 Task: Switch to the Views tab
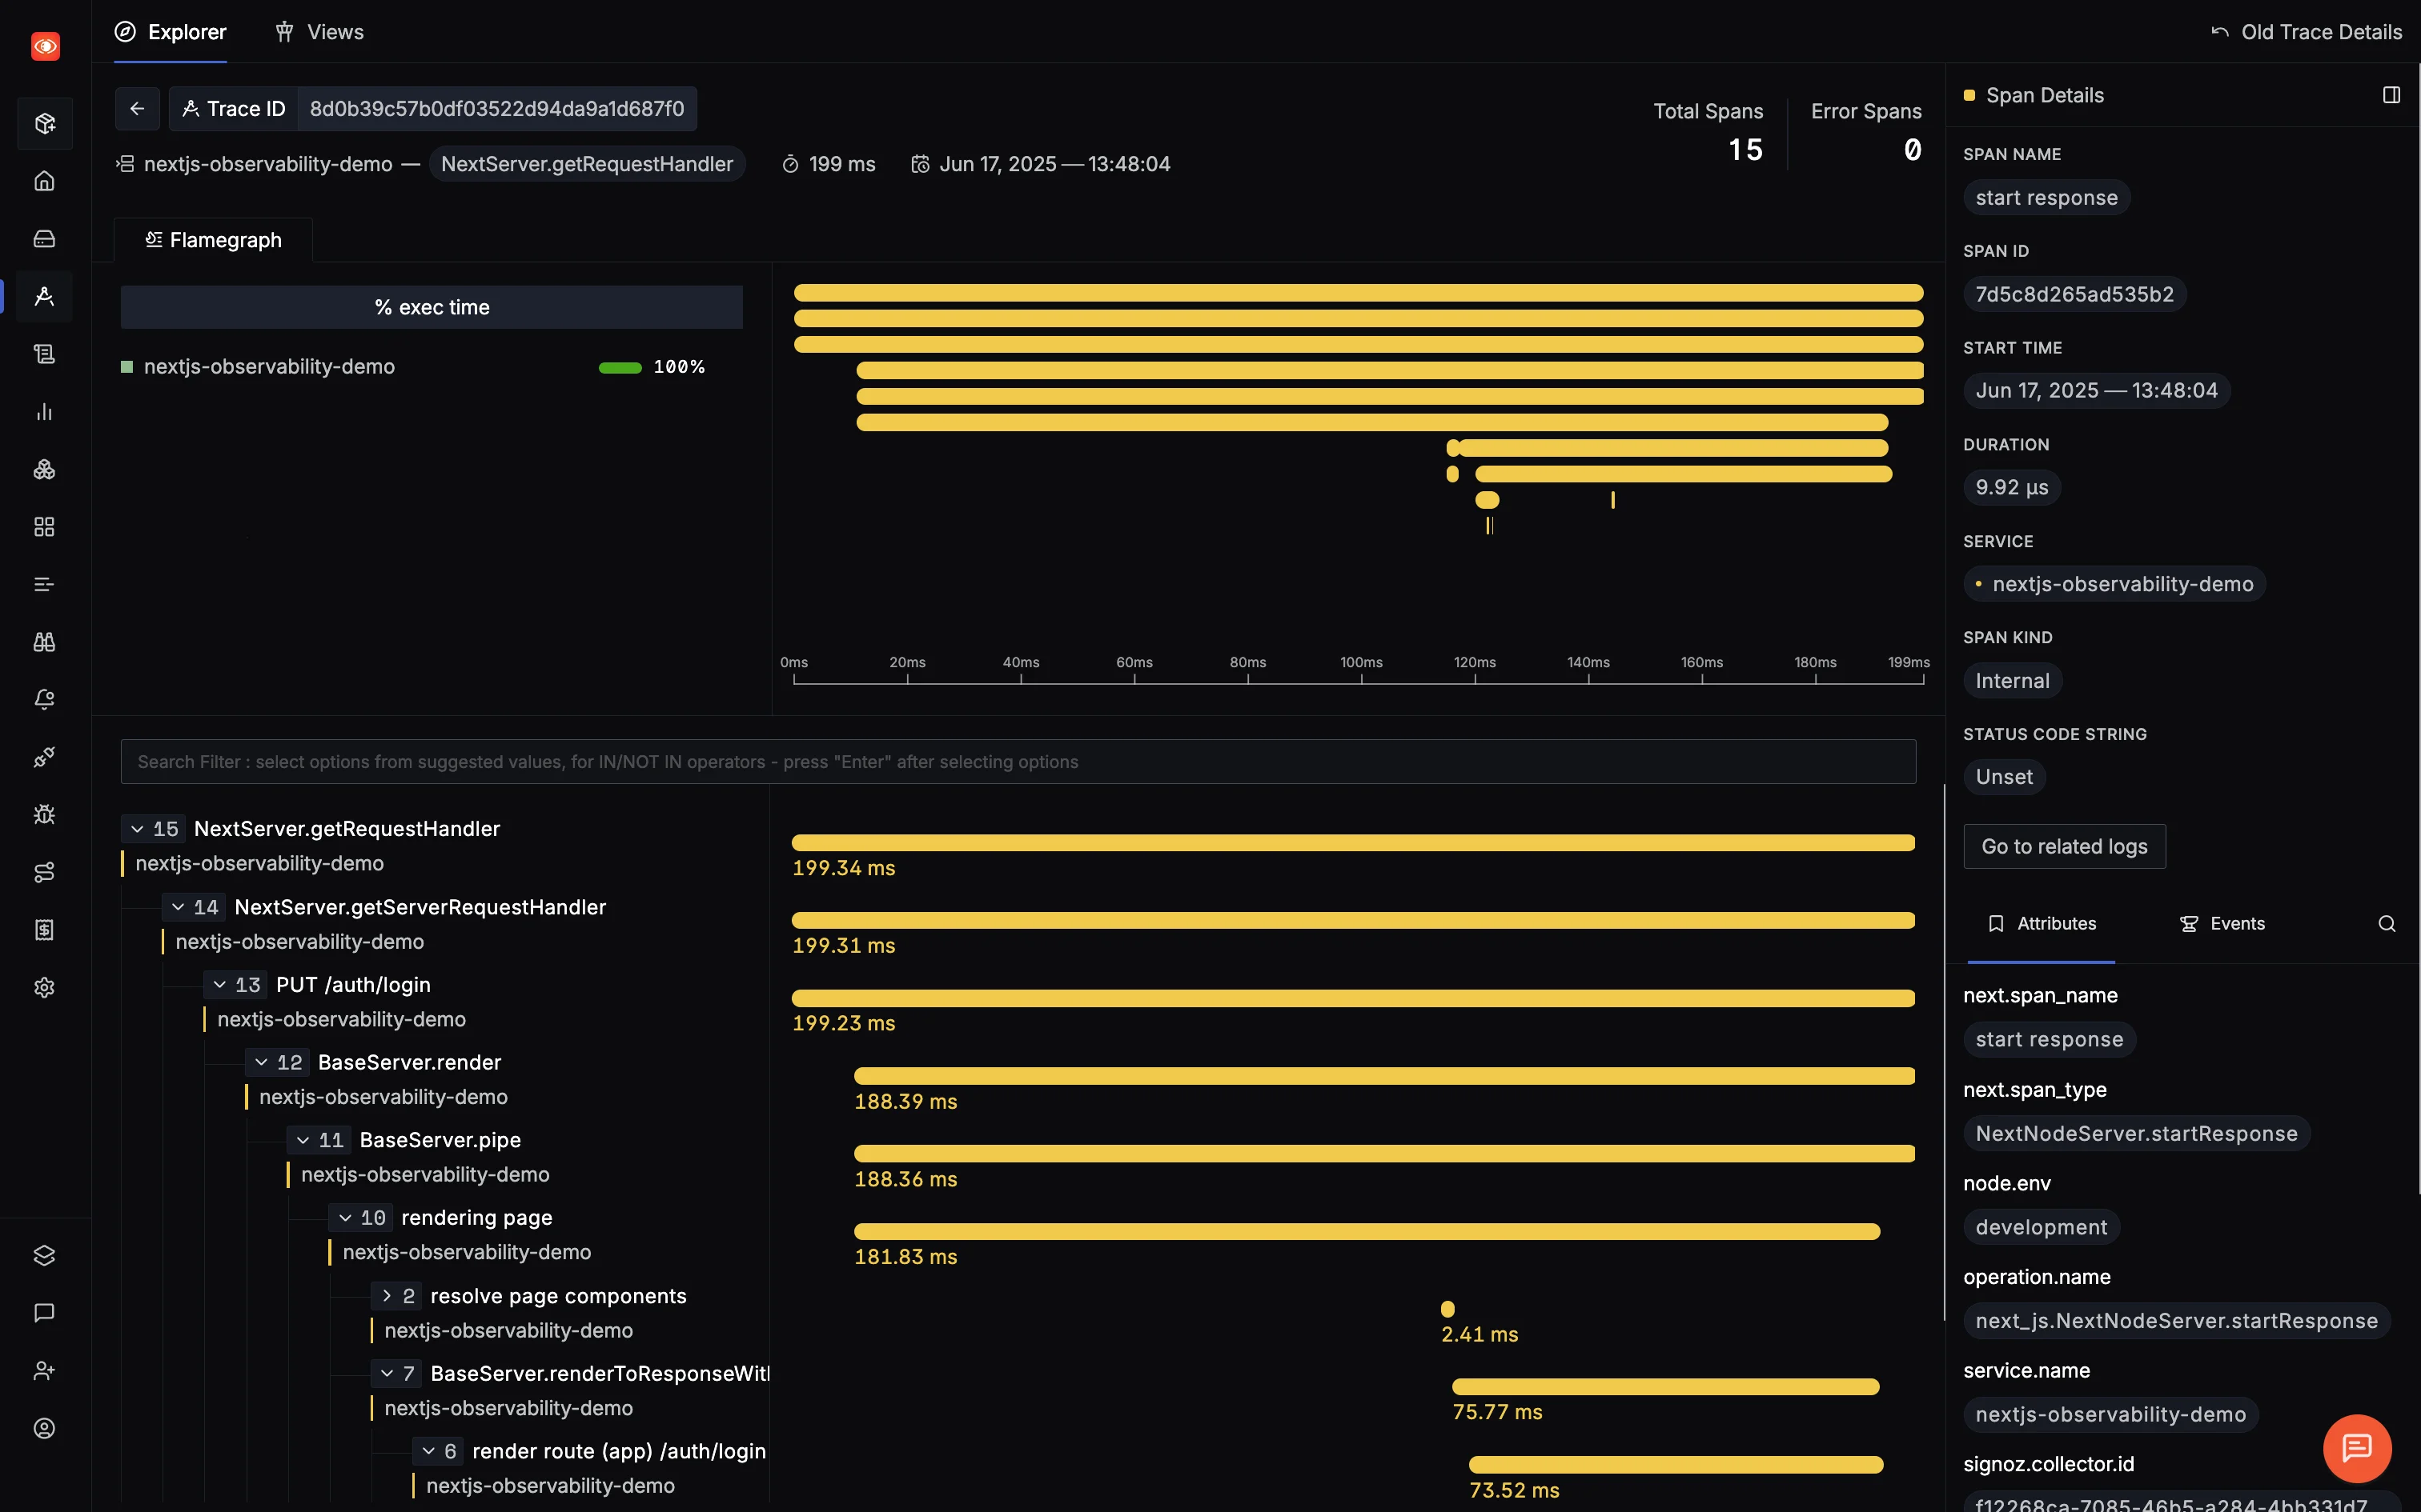[319, 31]
